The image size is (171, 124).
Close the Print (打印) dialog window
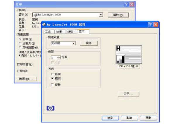tap(132, 4)
